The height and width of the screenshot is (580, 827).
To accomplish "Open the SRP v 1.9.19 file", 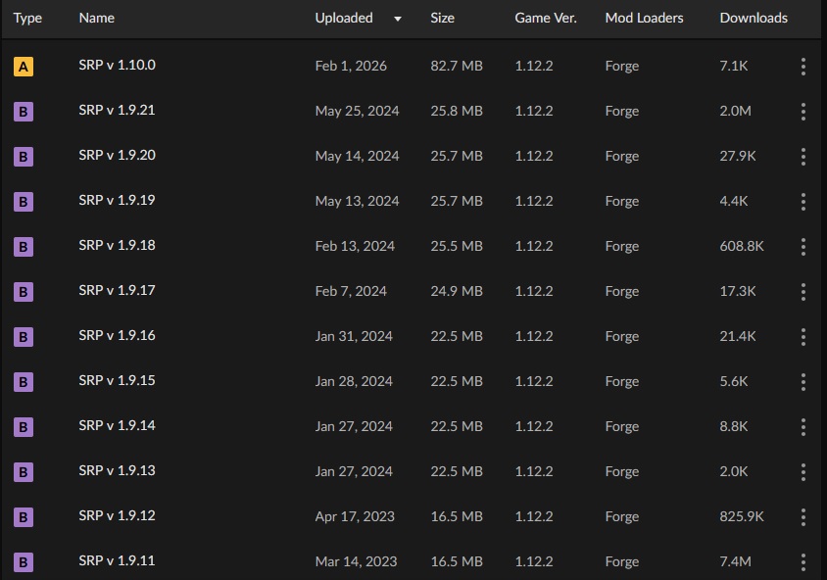I will tap(117, 200).
